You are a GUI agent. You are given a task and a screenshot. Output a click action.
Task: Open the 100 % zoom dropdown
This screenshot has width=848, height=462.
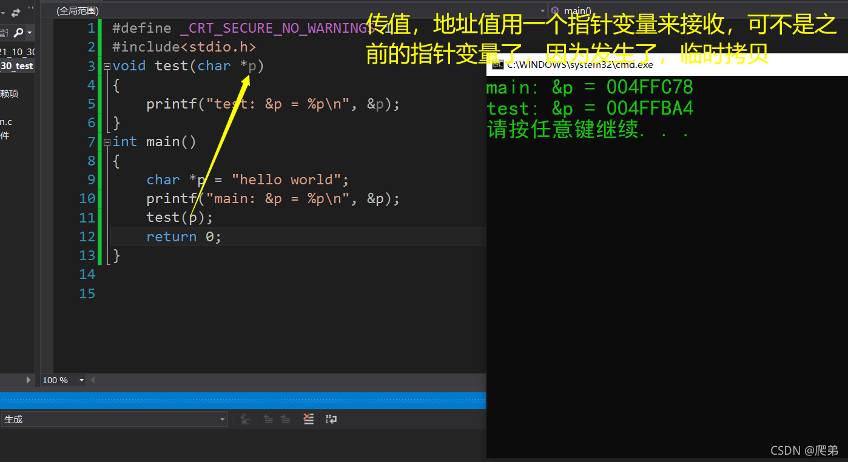[63, 380]
